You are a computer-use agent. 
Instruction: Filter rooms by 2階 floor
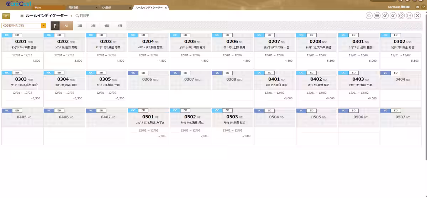pos(80,26)
